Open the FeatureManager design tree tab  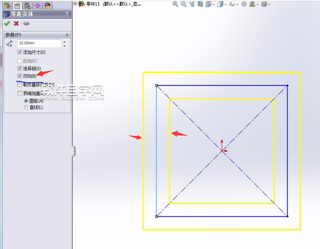coord(7,5)
